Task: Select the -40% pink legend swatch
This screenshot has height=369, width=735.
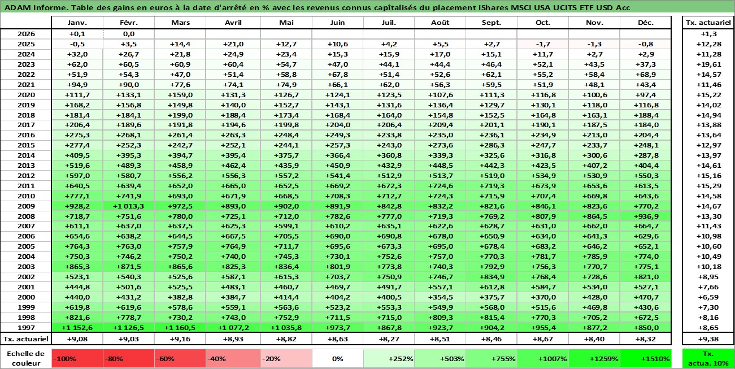Action: pos(233,358)
